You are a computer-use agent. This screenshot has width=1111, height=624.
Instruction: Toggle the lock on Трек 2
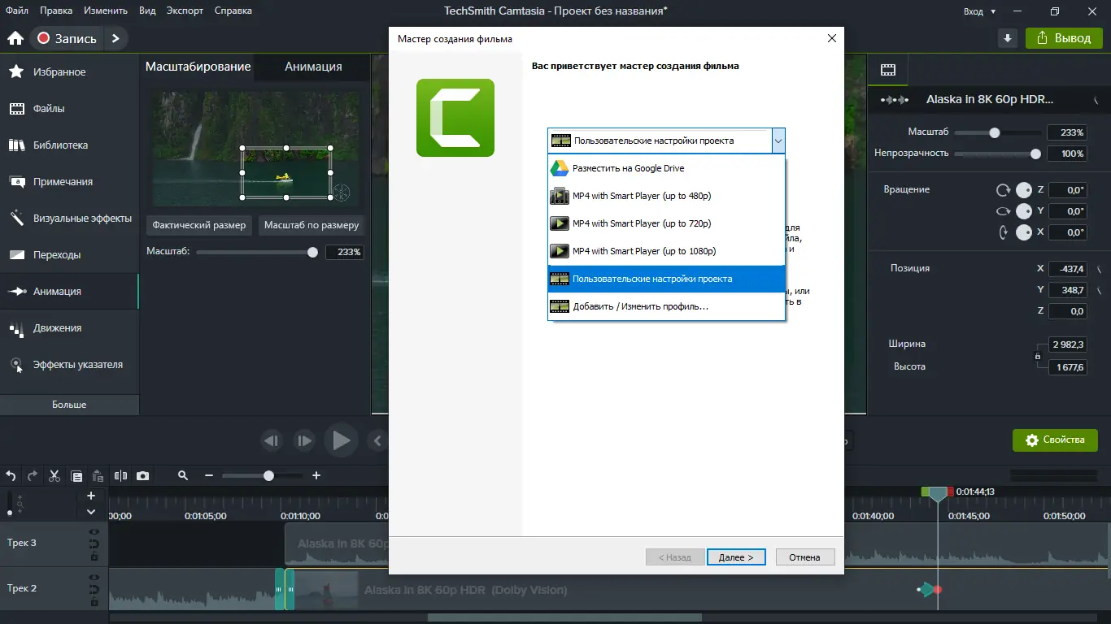(94, 602)
